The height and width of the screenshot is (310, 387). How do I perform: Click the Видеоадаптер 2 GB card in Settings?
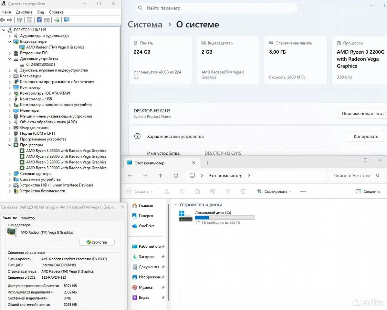(x=228, y=60)
